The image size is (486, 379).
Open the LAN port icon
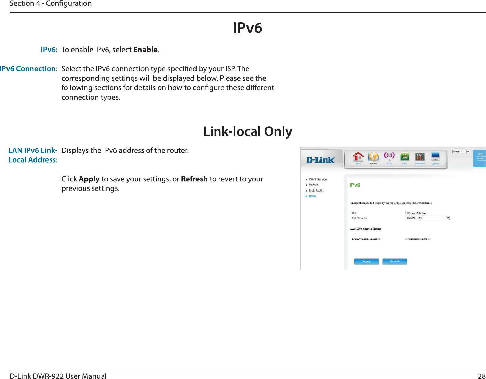point(405,157)
